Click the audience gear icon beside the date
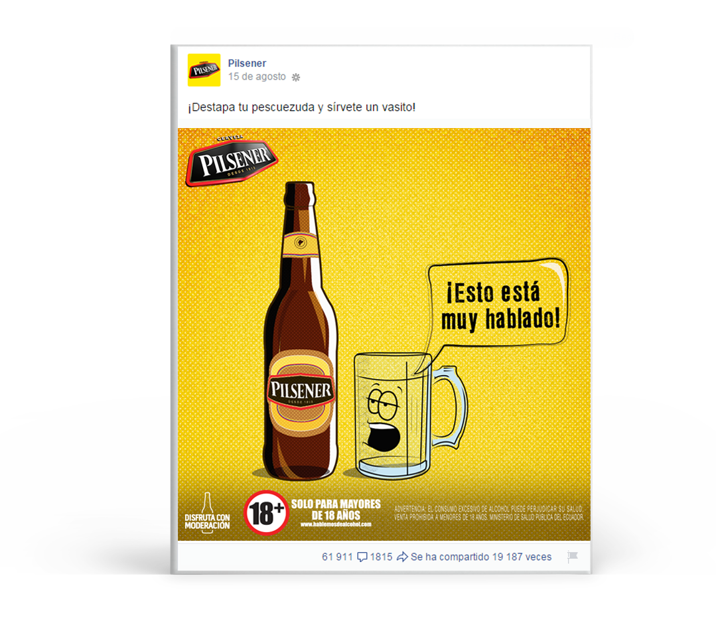This screenshot has height=637, width=716. 296,77
